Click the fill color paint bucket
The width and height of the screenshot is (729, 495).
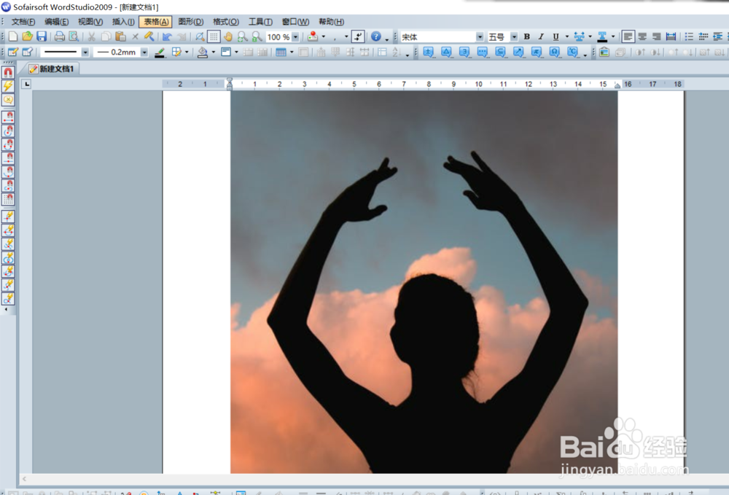pyautogui.click(x=202, y=52)
